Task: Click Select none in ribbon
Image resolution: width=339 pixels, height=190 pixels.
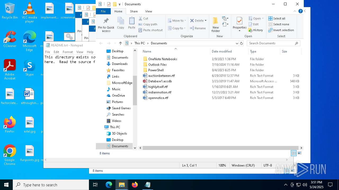Action: [279, 24]
